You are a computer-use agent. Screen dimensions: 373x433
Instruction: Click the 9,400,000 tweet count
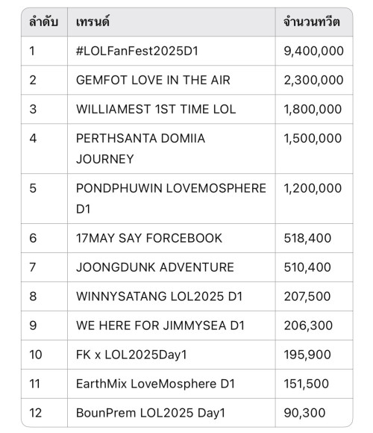(313, 51)
